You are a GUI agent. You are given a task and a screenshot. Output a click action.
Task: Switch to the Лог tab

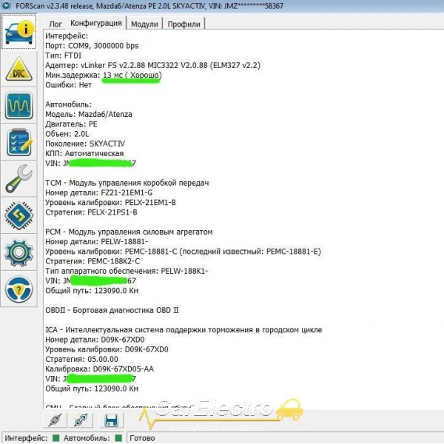click(x=55, y=24)
